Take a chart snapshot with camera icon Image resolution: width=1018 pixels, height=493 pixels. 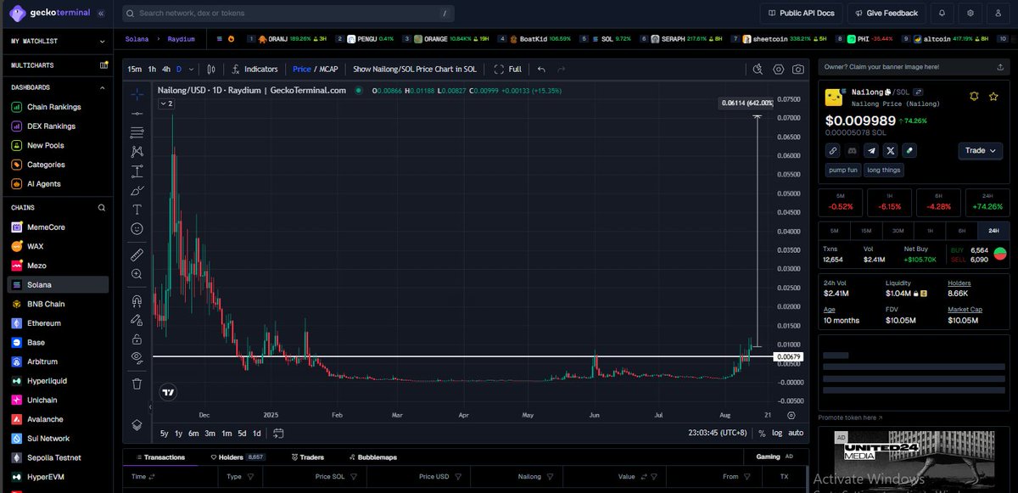click(798, 70)
